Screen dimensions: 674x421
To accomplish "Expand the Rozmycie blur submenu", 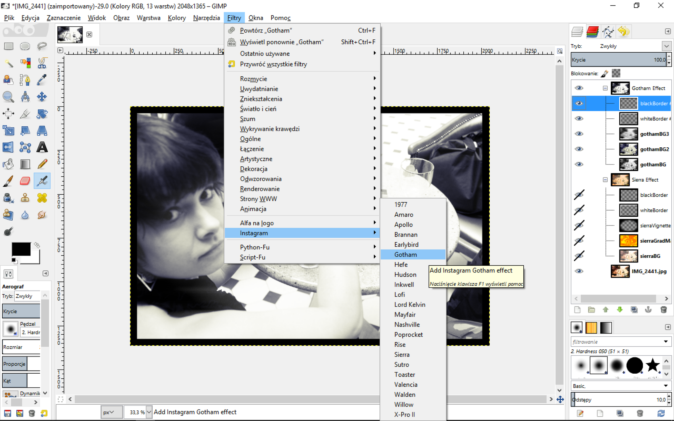I will (x=302, y=79).
